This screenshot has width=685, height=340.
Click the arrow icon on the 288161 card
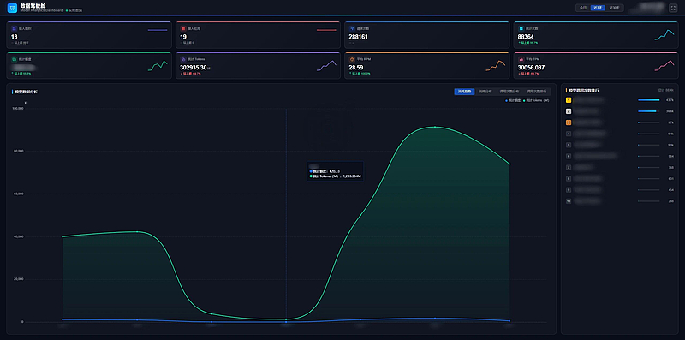coord(352,28)
